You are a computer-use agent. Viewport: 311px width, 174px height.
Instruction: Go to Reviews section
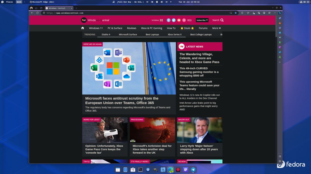coord(132,28)
